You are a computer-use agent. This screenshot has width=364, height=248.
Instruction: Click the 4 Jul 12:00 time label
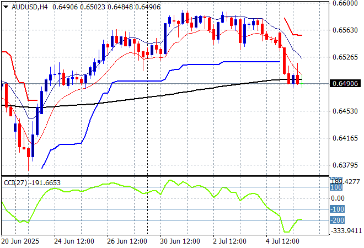tap(282, 241)
